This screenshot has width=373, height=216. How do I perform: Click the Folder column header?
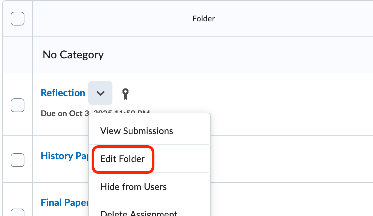(x=203, y=18)
